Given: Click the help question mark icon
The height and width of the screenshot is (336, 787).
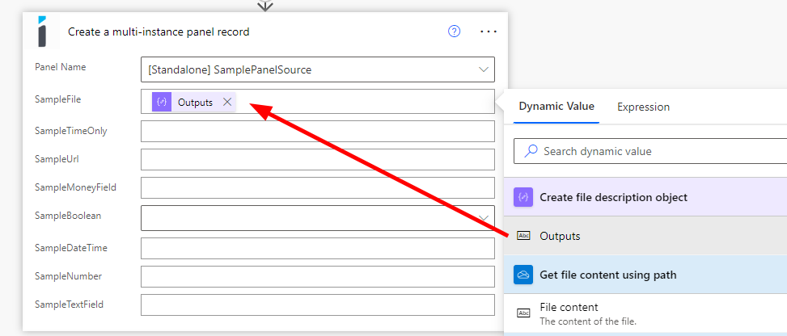Looking at the screenshot, I should tap(455, 31).
